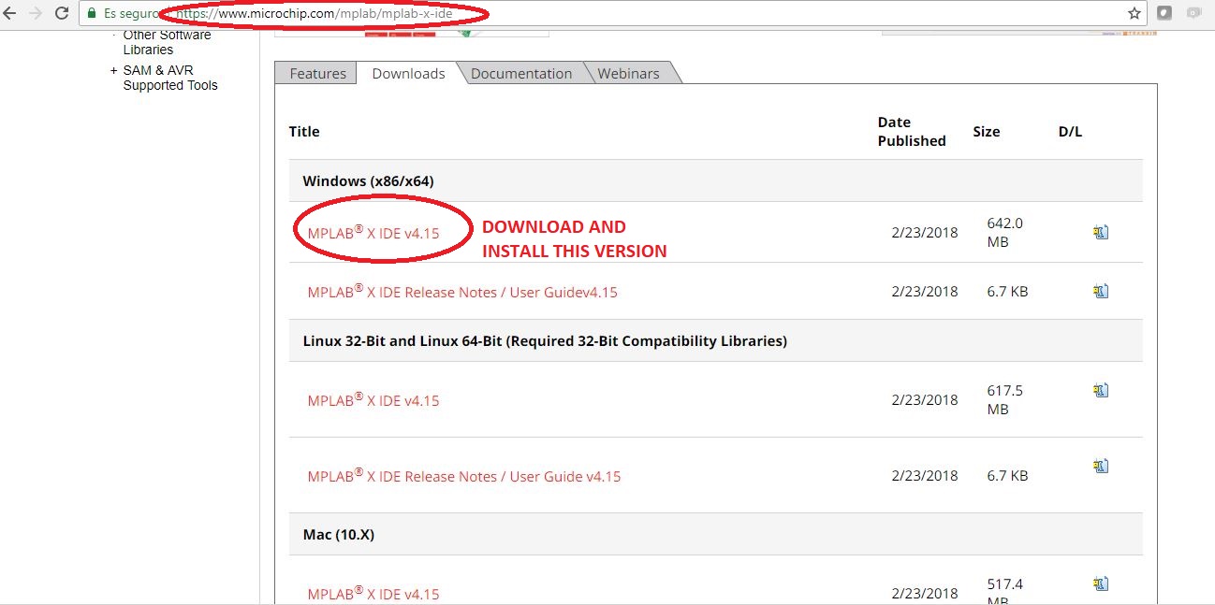
Task: Open Mac MPLAB X IDE v4.15 link
Action: pyautogui.click(x=373, y=594)
